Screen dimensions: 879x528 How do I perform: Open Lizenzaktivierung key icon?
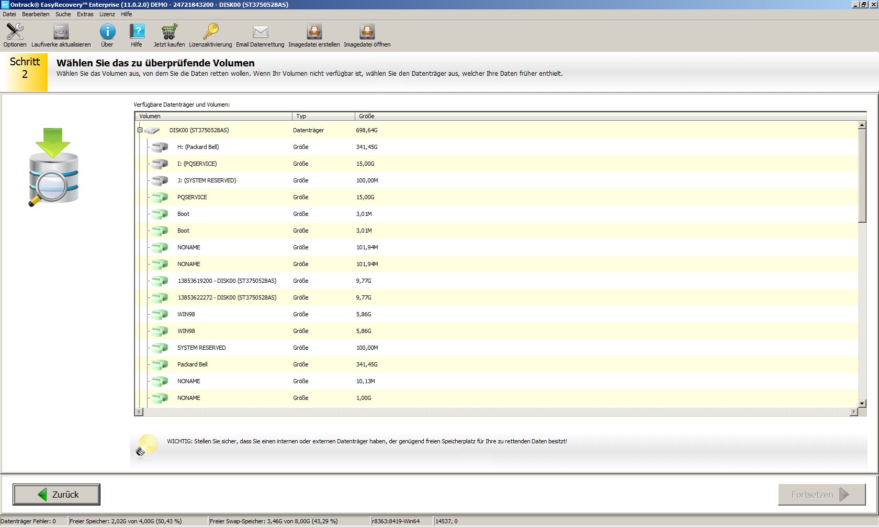tap(210, 32)
